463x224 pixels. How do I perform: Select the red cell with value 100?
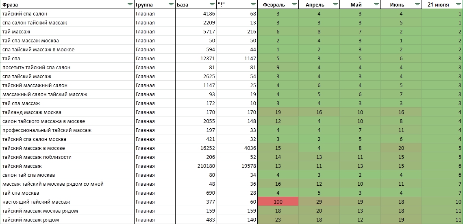coord(278,202)
